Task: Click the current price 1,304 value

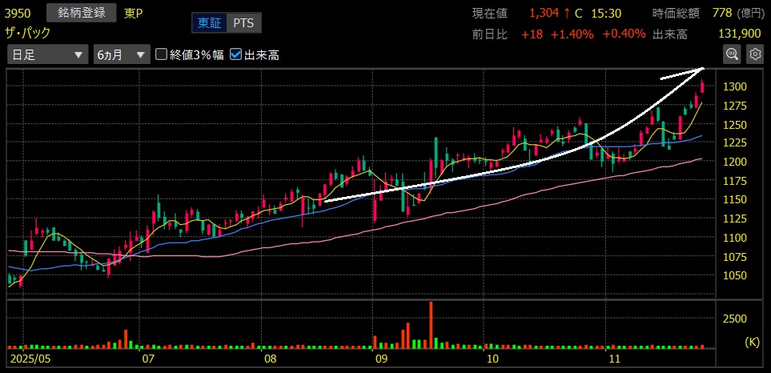Action: (544, 14)
